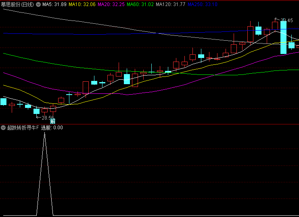
Task: Click the peak of the 选股 signal spike
Action: pos(45,133)
